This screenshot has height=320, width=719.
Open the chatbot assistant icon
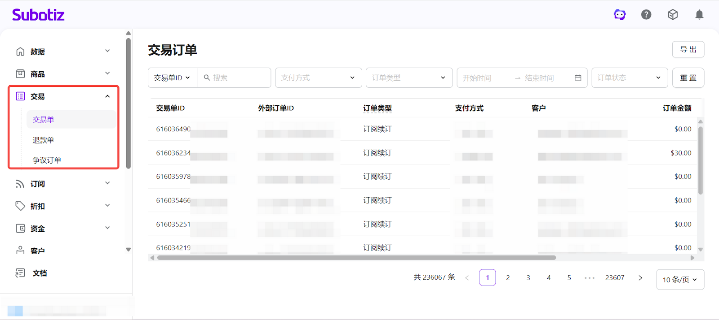click(x=620, y=15)
